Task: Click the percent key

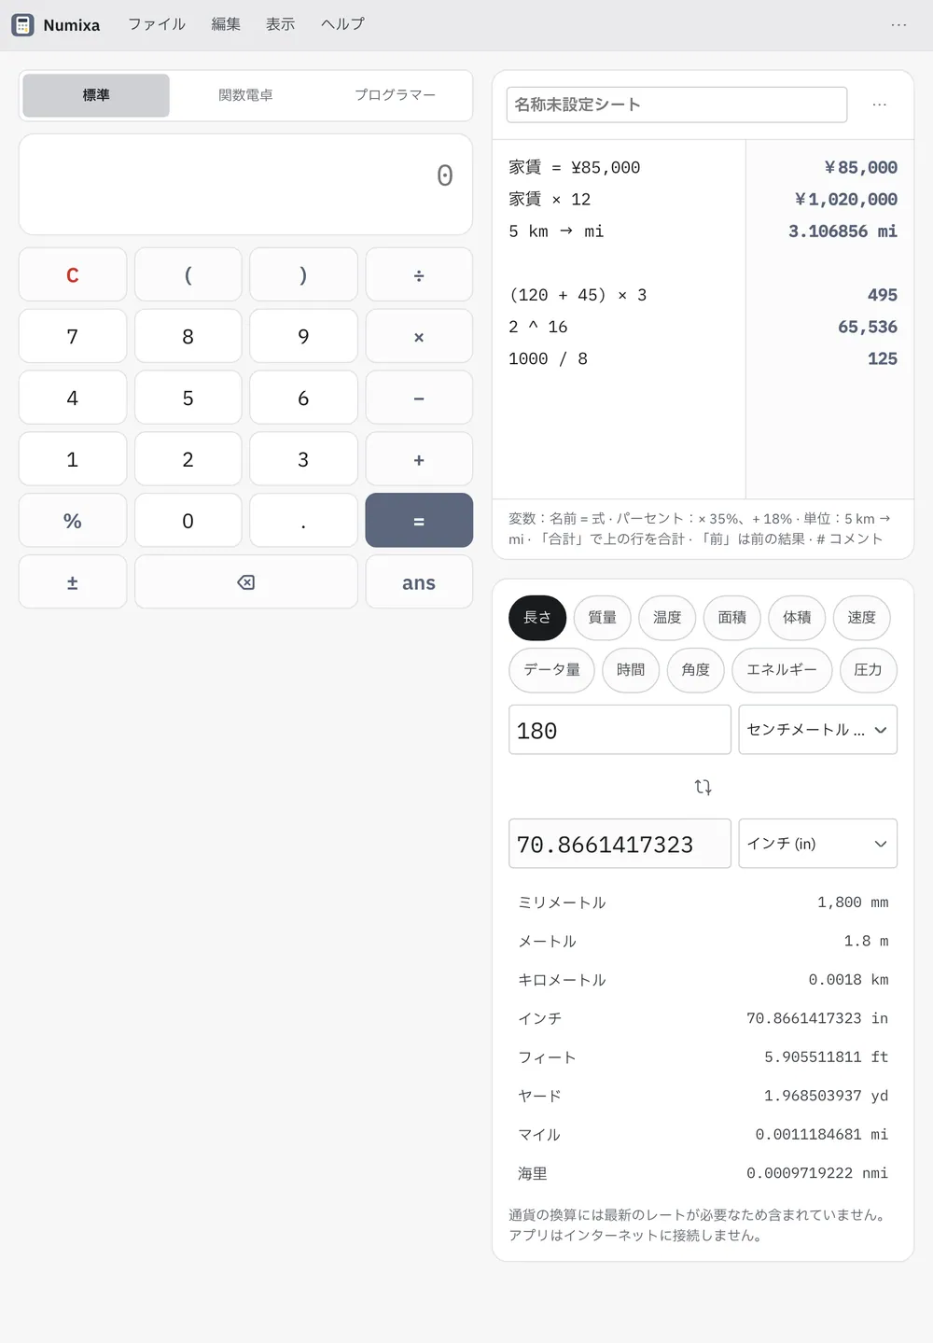Action: [x=73, y=521]
